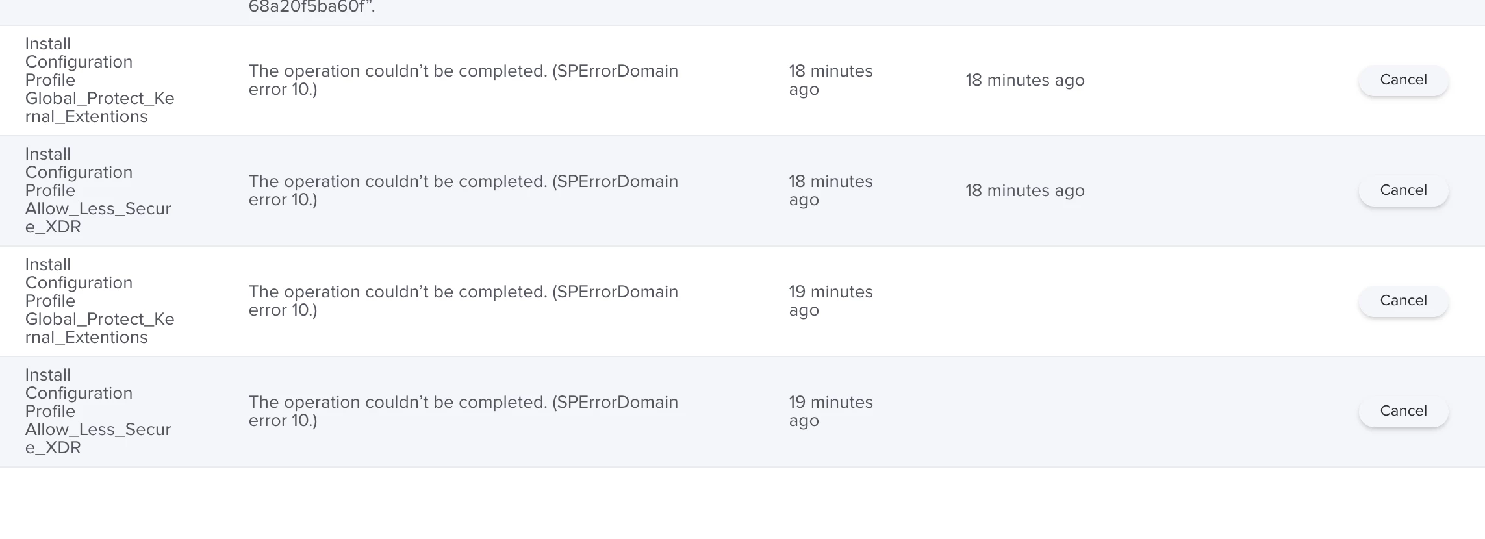Select SPErrorDomain error text in first Global_Protect row
1485x539 pixels.
click(463, 80)
